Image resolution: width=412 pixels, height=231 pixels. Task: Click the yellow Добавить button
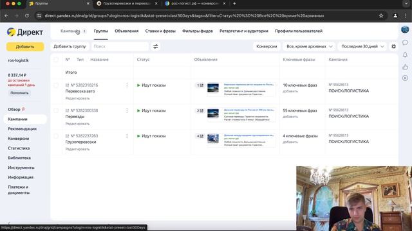(25, 47)
